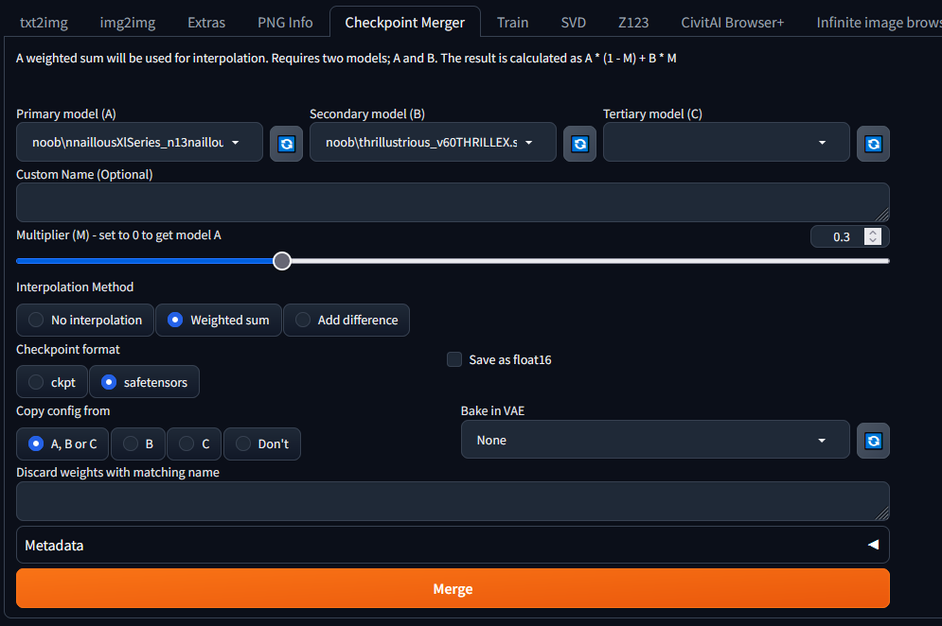The image size is (942, 626).
Task: Choose safetensors checkpoint format
Action: point(144,382)
